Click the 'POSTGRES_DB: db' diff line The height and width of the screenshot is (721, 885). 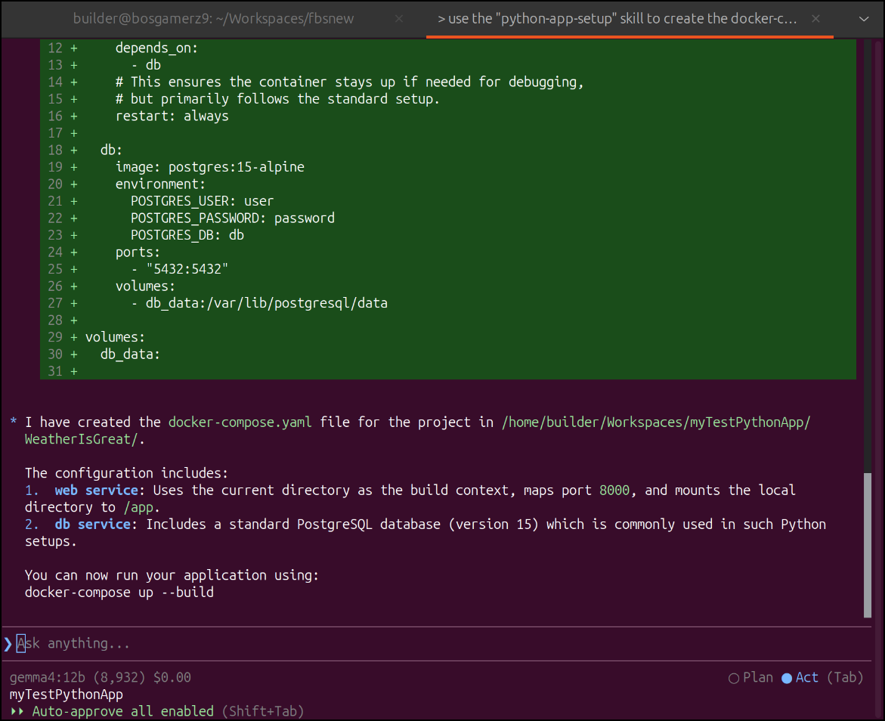[187, 235]
